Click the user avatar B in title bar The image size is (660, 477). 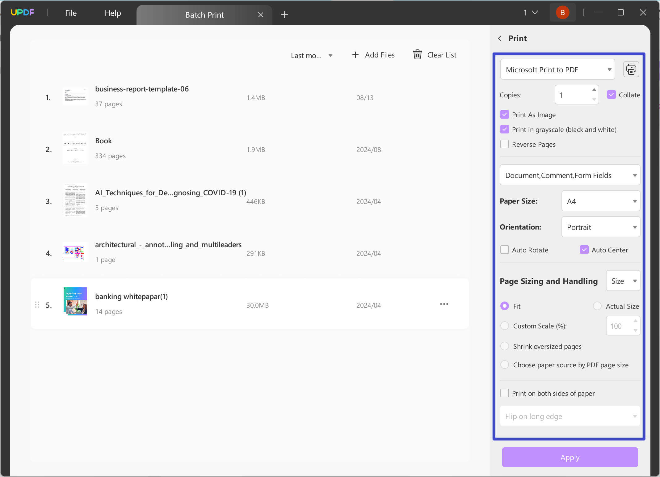[x=562, y=12]
